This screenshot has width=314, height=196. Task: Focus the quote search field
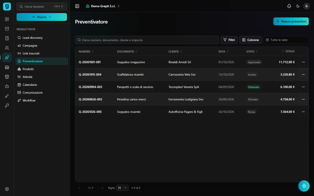pos(147,40)
